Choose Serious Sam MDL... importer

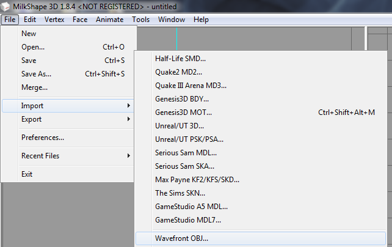pyautogui.click(x=261, y=153)
